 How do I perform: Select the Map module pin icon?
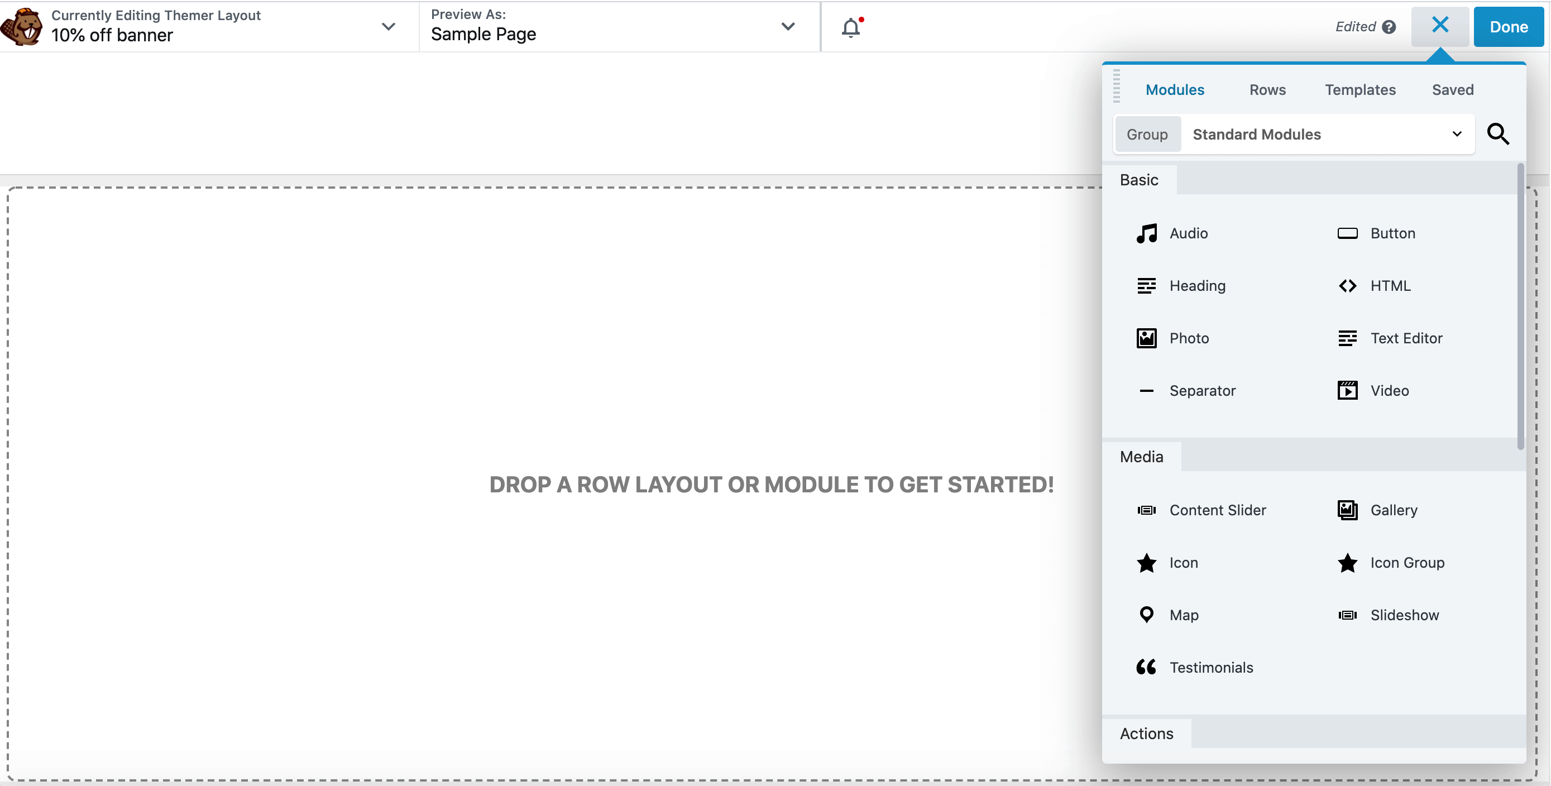(1146, 615)
